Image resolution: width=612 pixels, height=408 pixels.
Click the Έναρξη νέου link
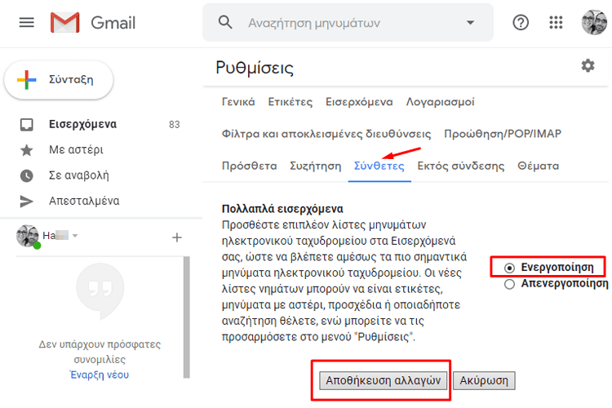point(99,375)
